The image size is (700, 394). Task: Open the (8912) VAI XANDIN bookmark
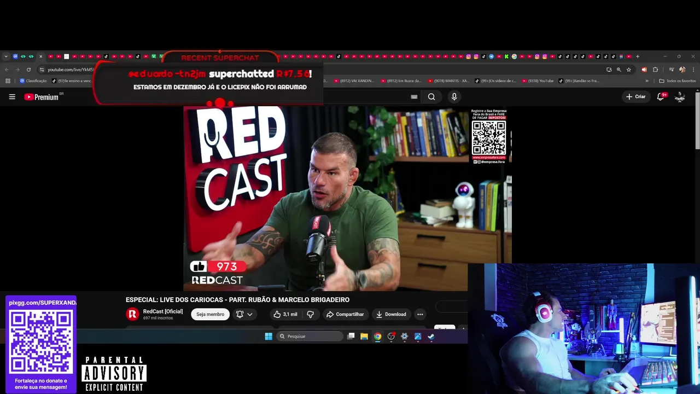tap(353, 81)
